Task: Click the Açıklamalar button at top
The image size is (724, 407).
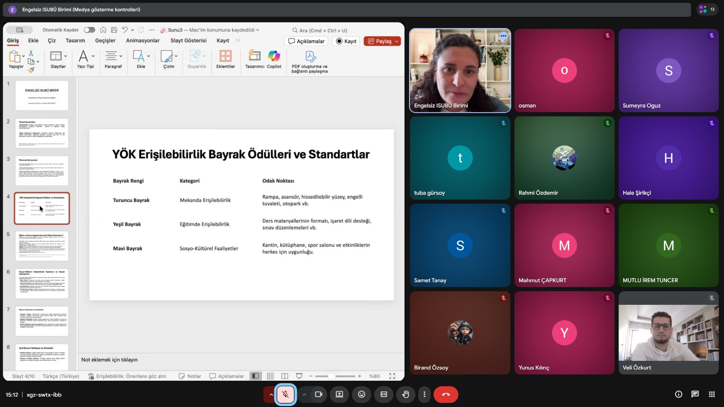Action: (x=306, y=41)
